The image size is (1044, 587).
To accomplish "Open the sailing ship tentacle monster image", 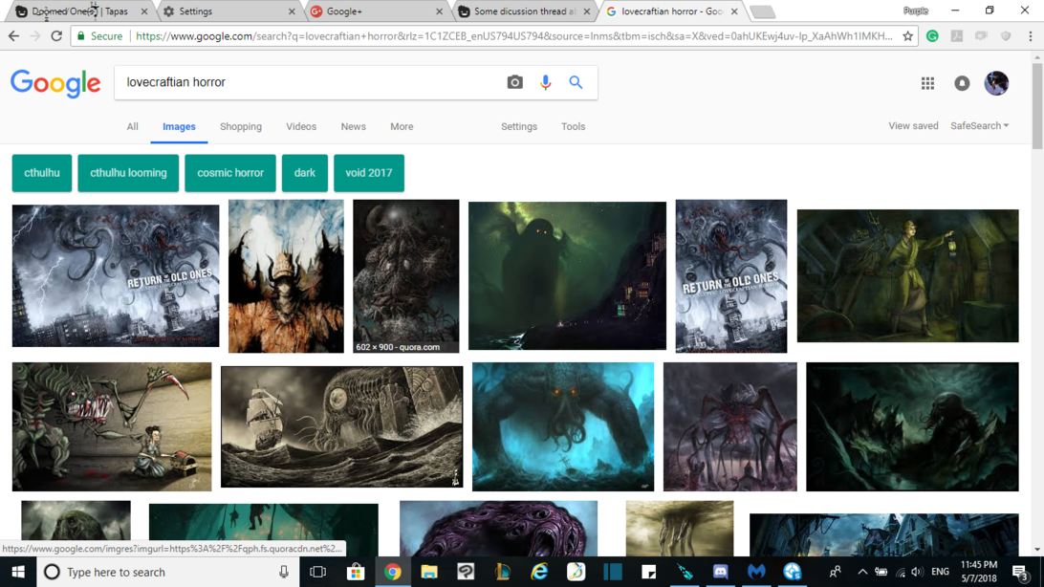I will (341, 426).
